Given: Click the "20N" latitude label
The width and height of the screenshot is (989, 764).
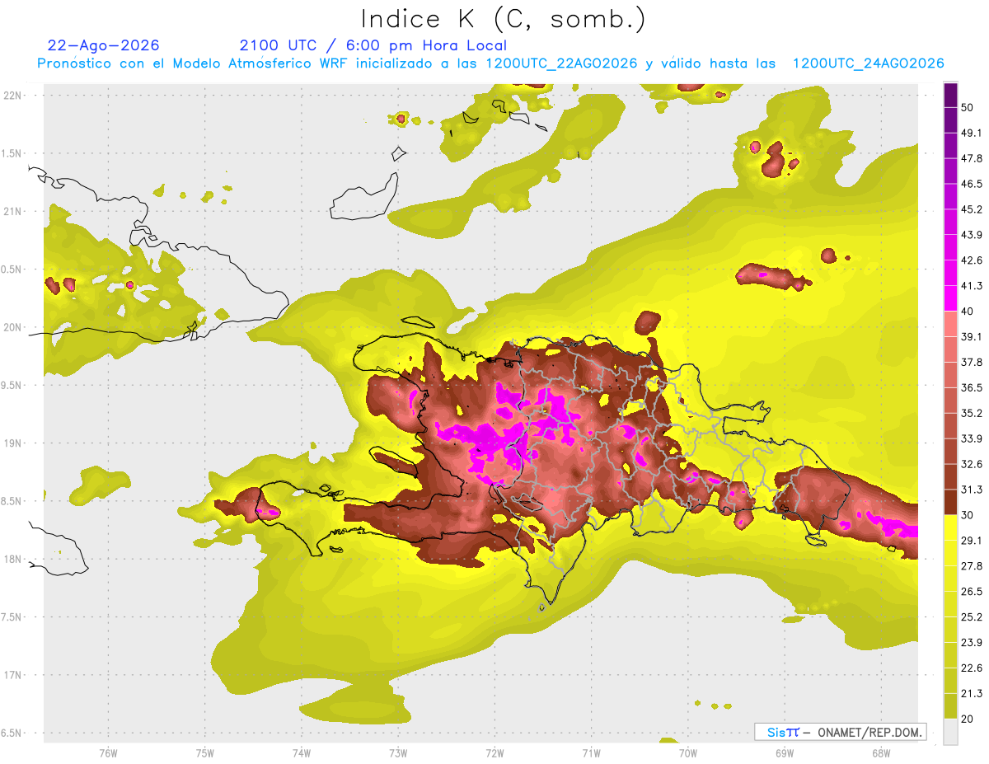Looking at the screenshot, I should (13, 327).
